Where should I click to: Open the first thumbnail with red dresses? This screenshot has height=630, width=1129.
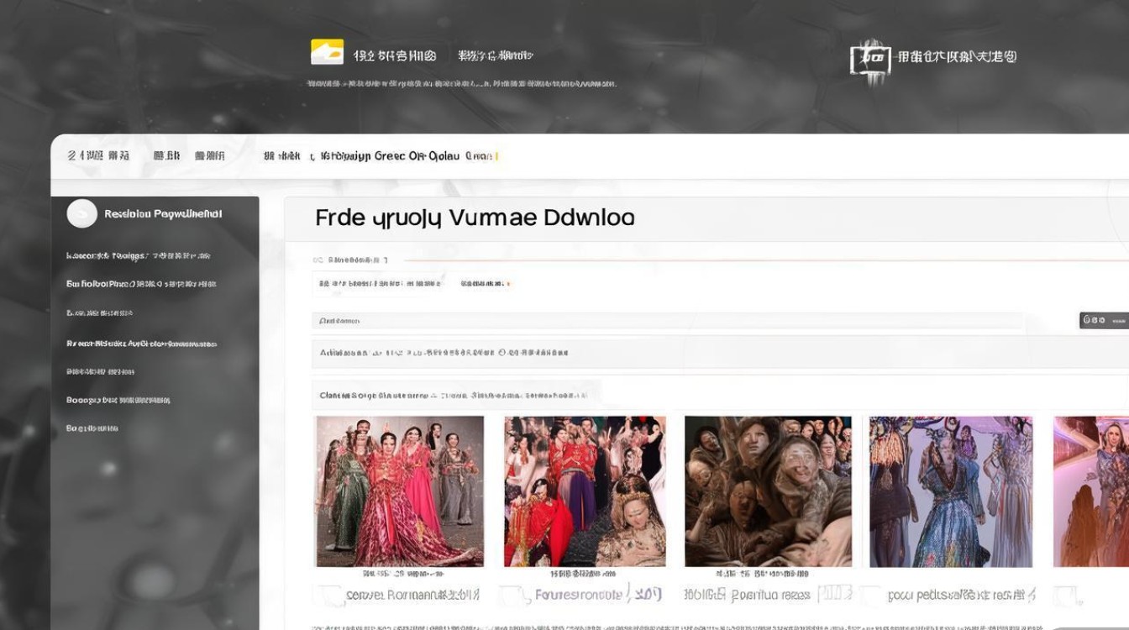(x=399, y=491)
